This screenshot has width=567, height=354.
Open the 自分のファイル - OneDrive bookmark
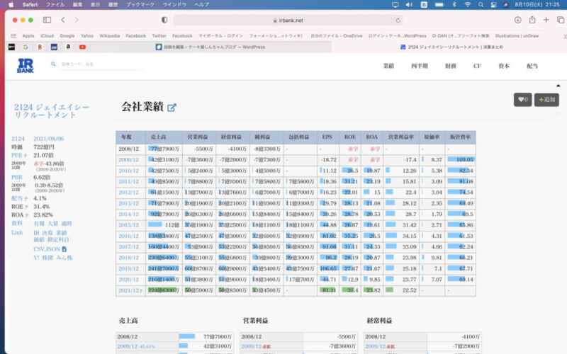click(336, 36)
